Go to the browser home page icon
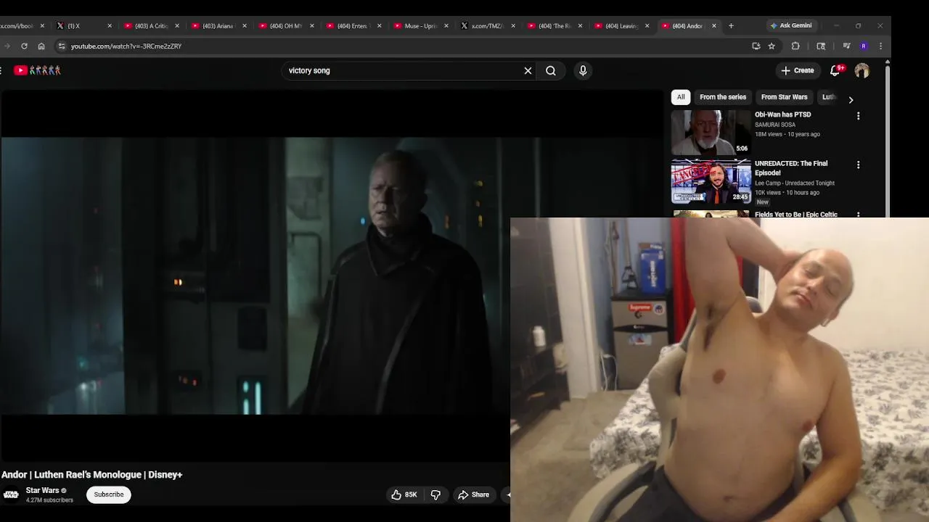Viewport: 929px width, 522px height. 41,46
